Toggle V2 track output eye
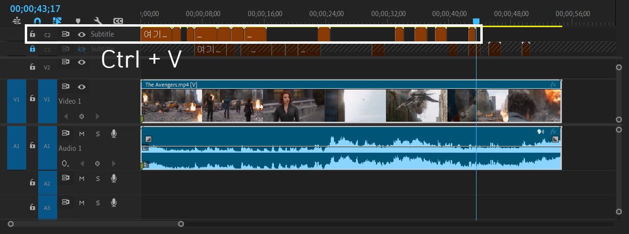This screenshot has height=234, width=629. coord(81,62)
